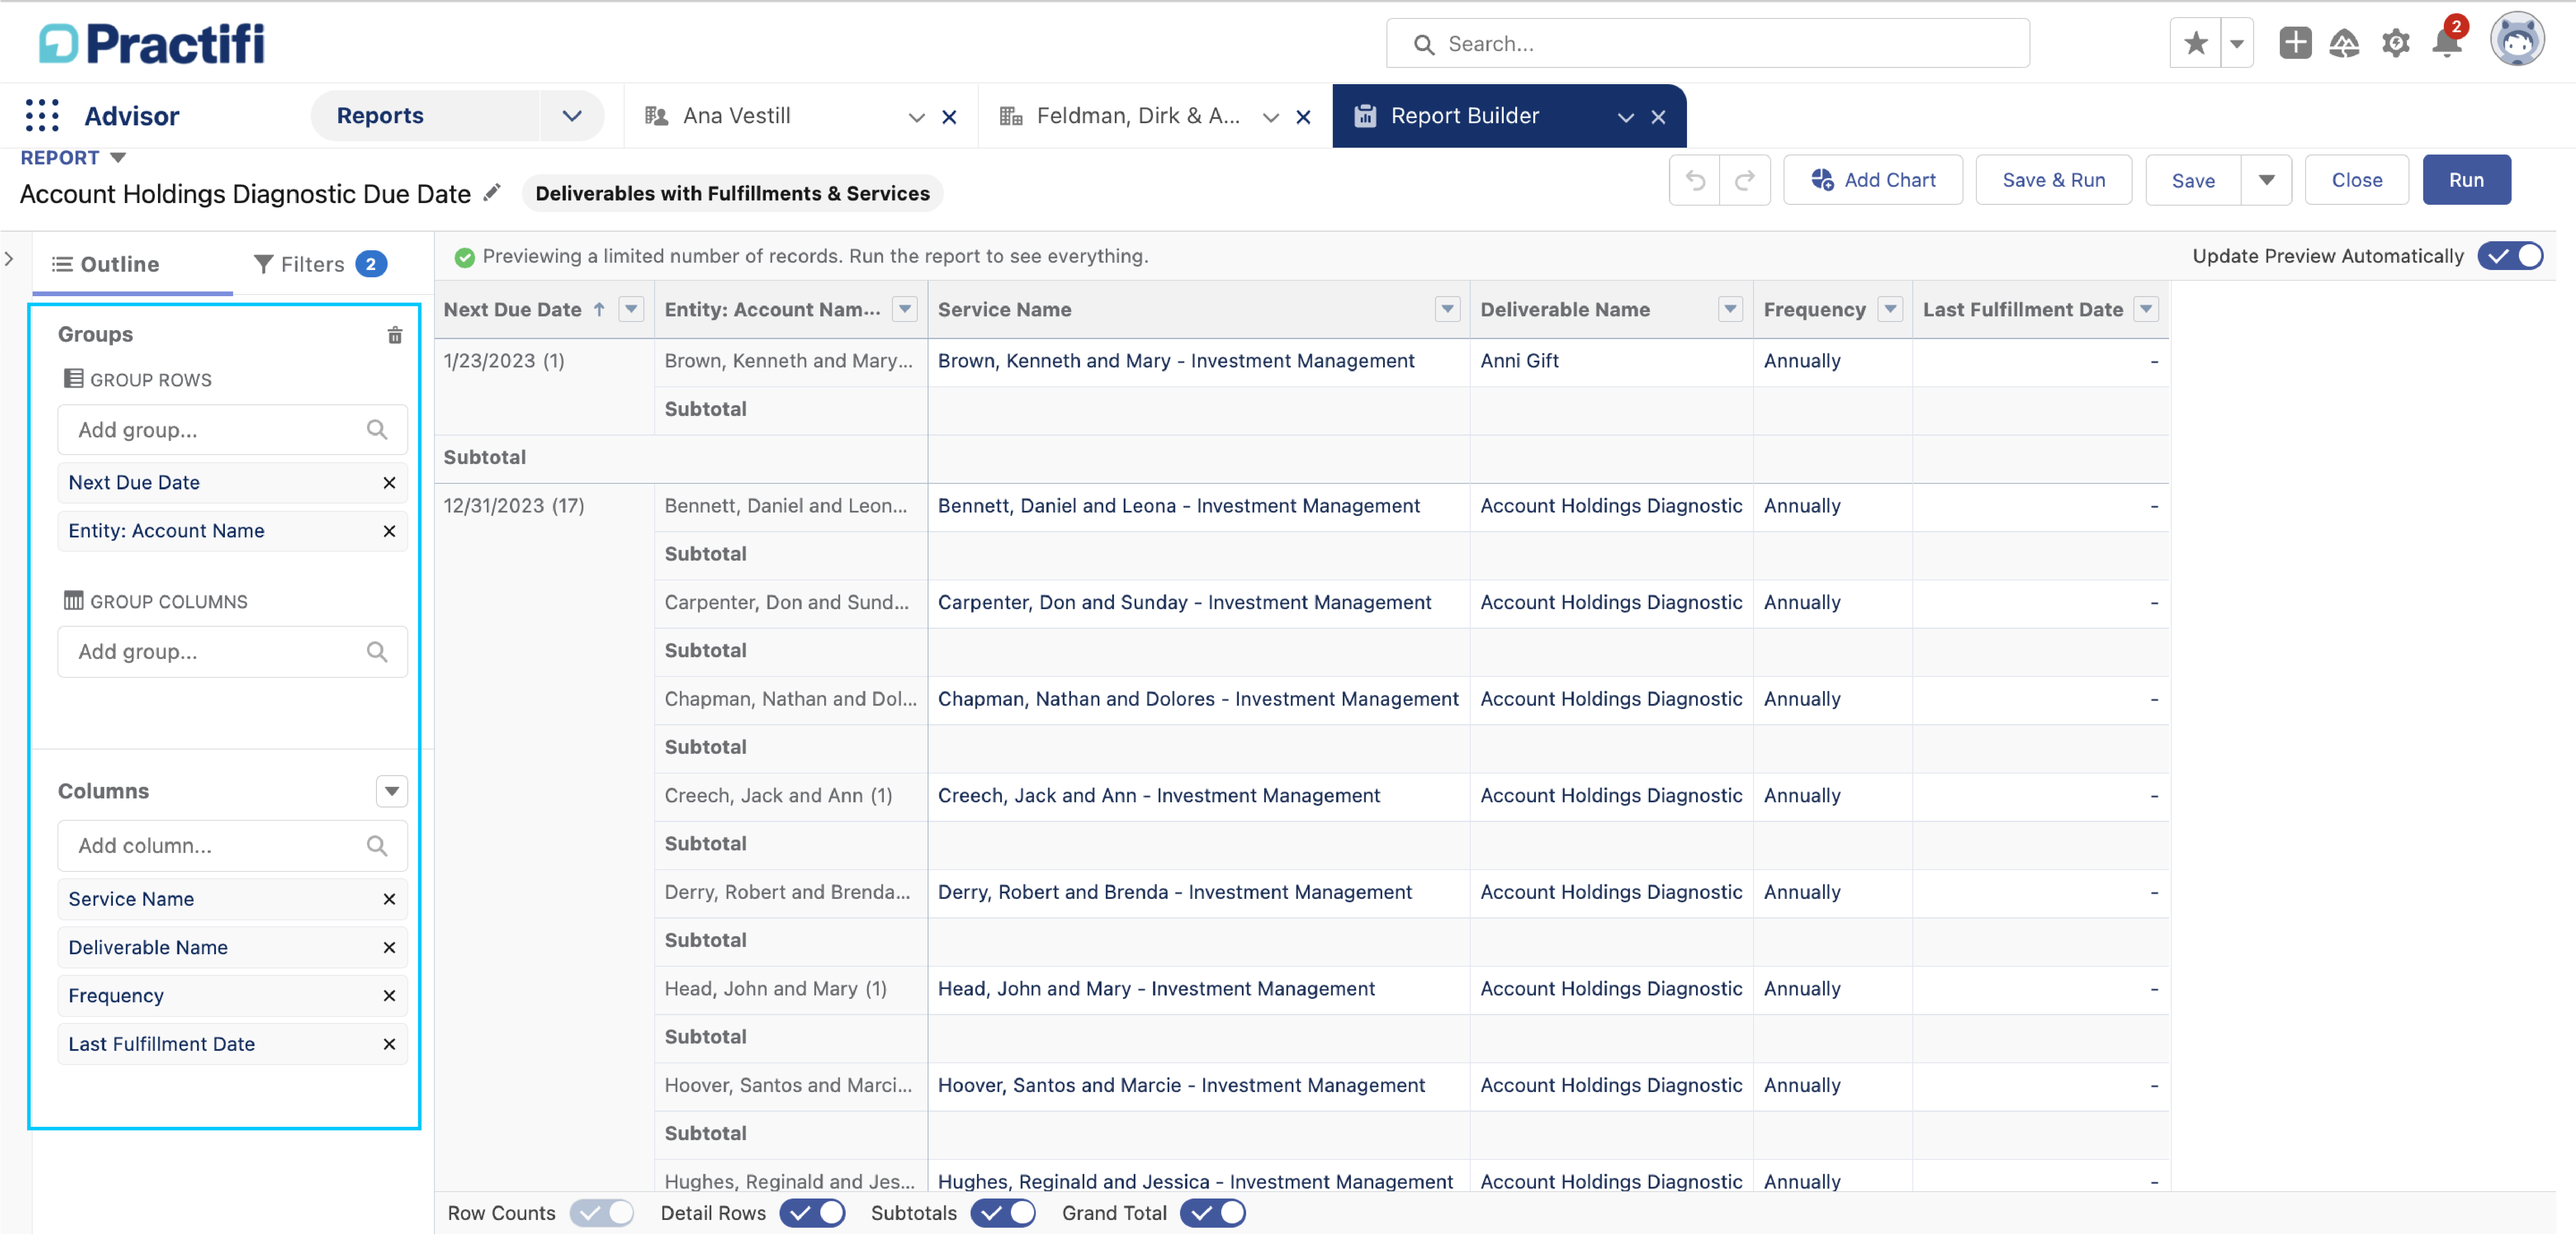
Task: Open Service Name column menu
Action: [1447, 310]
